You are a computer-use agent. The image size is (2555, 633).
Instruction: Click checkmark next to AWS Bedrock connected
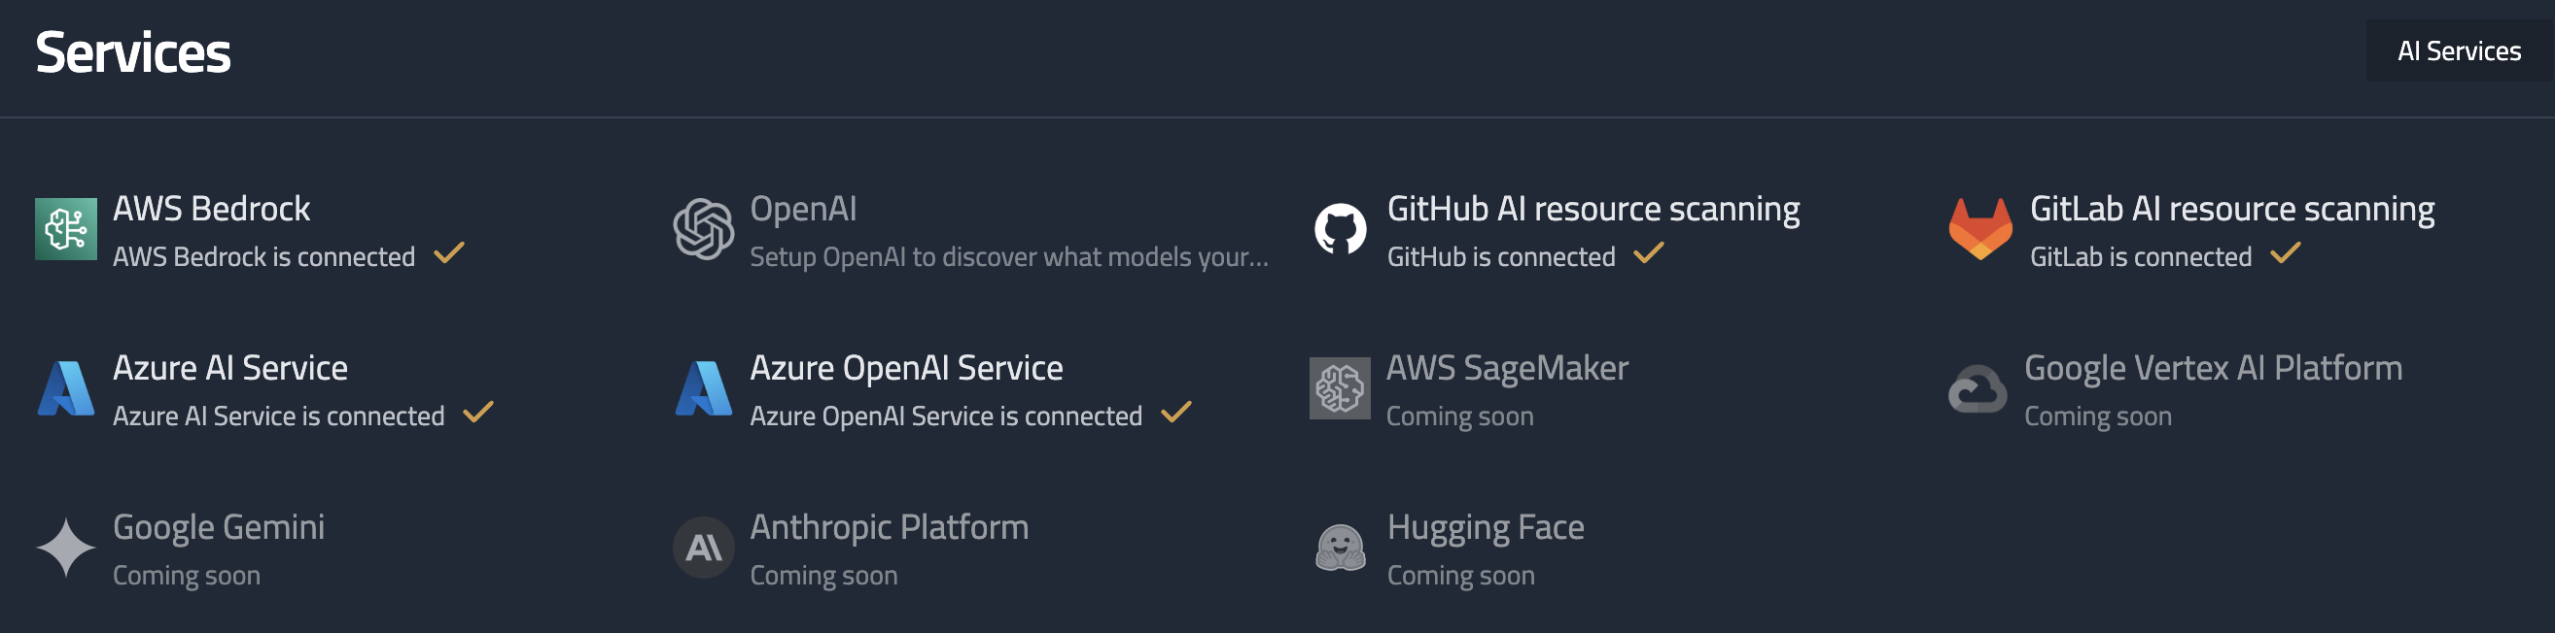pos(449,254)
